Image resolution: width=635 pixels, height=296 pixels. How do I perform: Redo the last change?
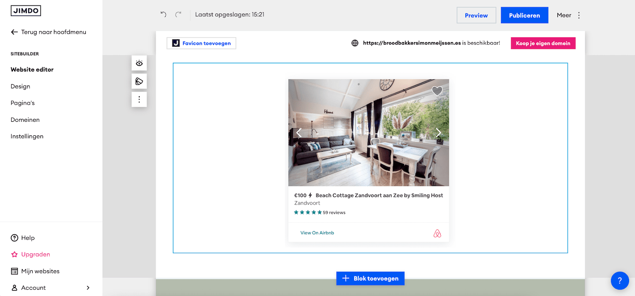pyautogui.click(x=178, y=14)
